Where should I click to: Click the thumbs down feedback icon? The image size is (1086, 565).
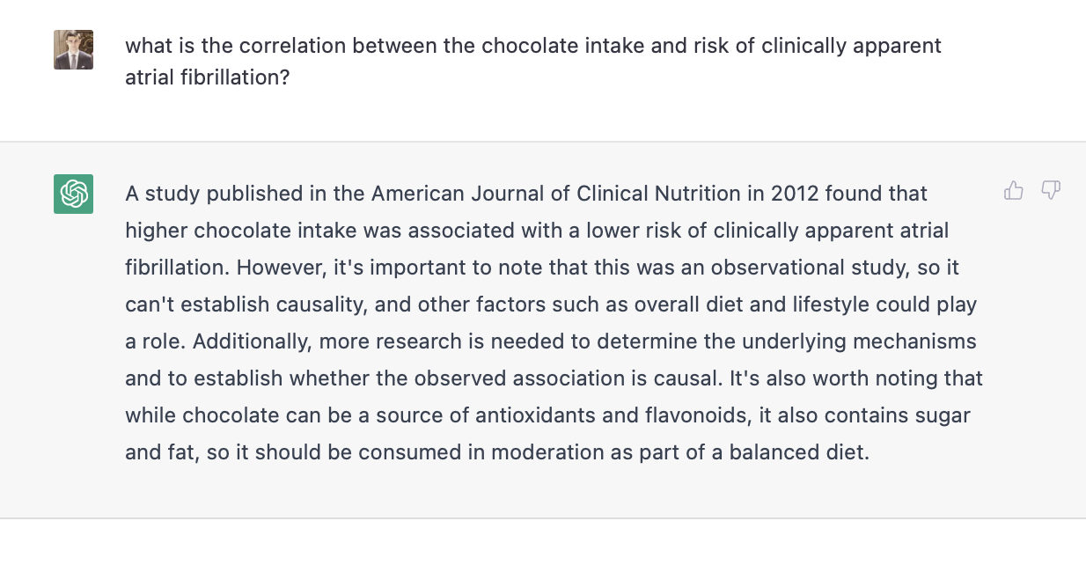(x=1051, y=190)
